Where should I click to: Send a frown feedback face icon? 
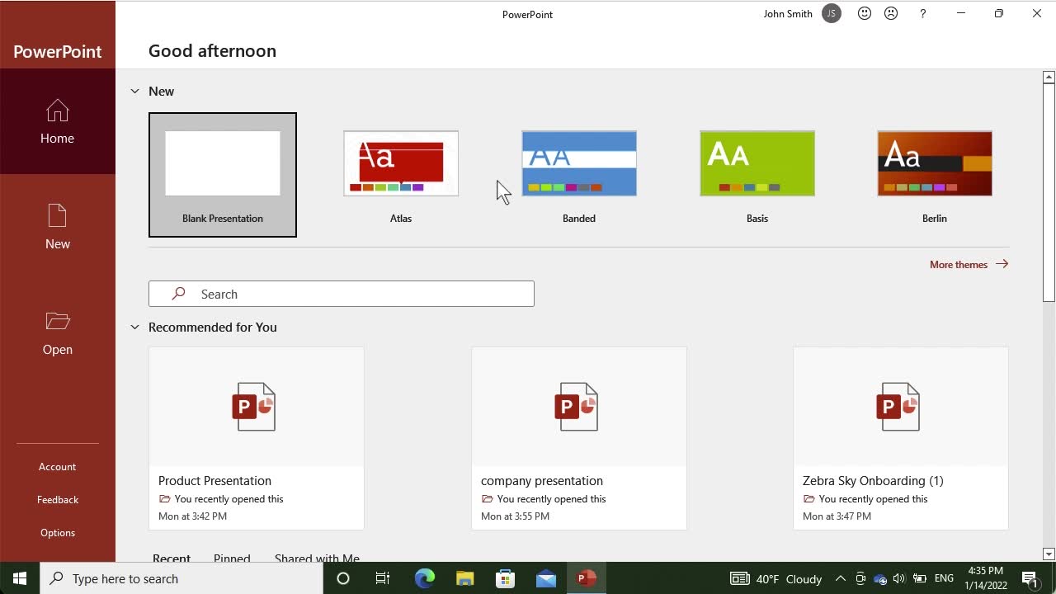(891, 13)
